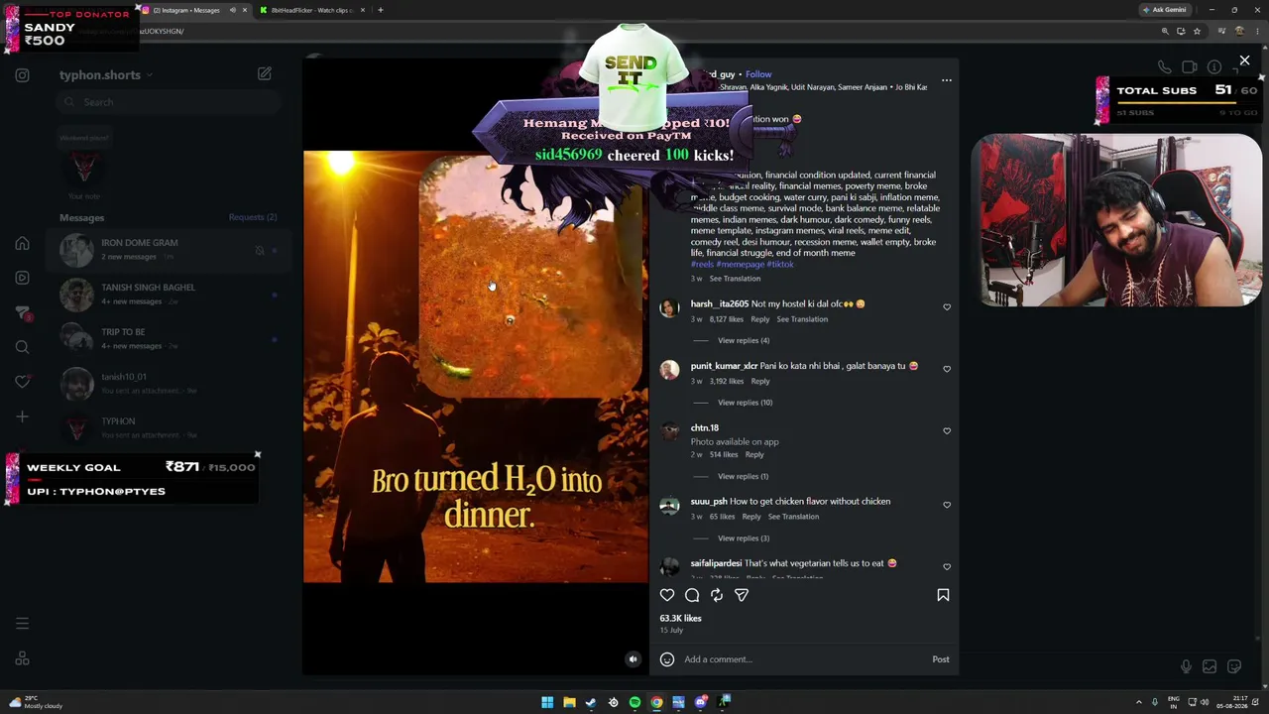Like chtn.18's comment

(x=947, y=431)
